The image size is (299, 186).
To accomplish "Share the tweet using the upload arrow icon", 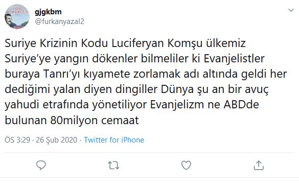I will pyautogui.click(x=259, y=165).
